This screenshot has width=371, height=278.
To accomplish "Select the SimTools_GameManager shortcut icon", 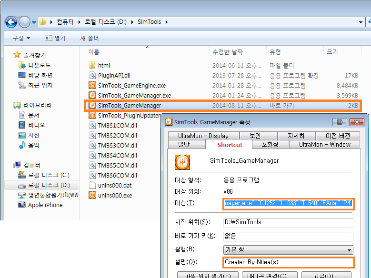I will tap(92, 105).
